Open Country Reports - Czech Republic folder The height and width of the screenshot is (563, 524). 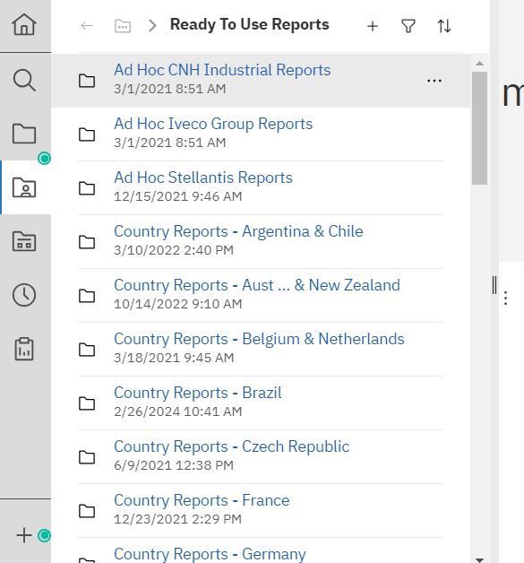pyautogui.click(x=231, y=446)
